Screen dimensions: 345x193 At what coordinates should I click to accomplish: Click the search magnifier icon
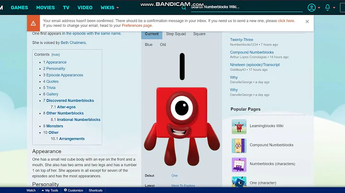(184, 8)
